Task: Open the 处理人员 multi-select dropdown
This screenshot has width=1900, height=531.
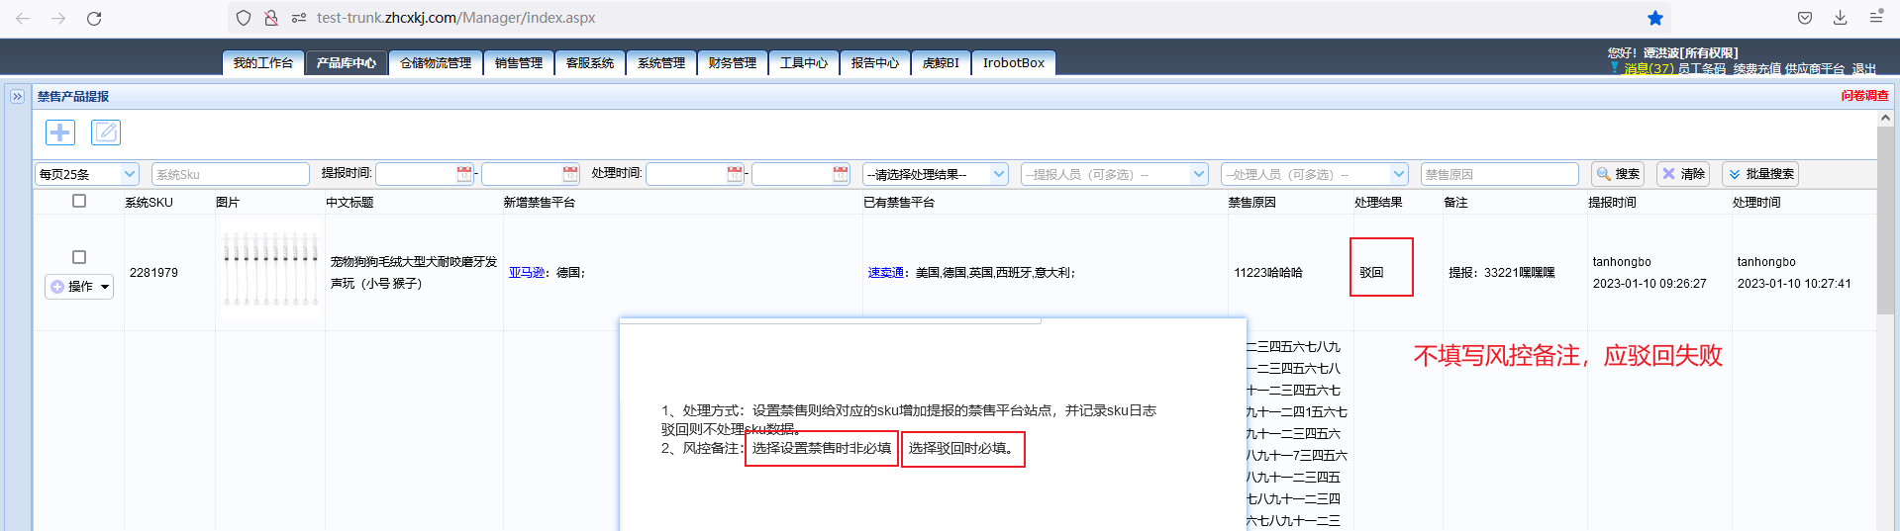Action: coord(1314,174)
